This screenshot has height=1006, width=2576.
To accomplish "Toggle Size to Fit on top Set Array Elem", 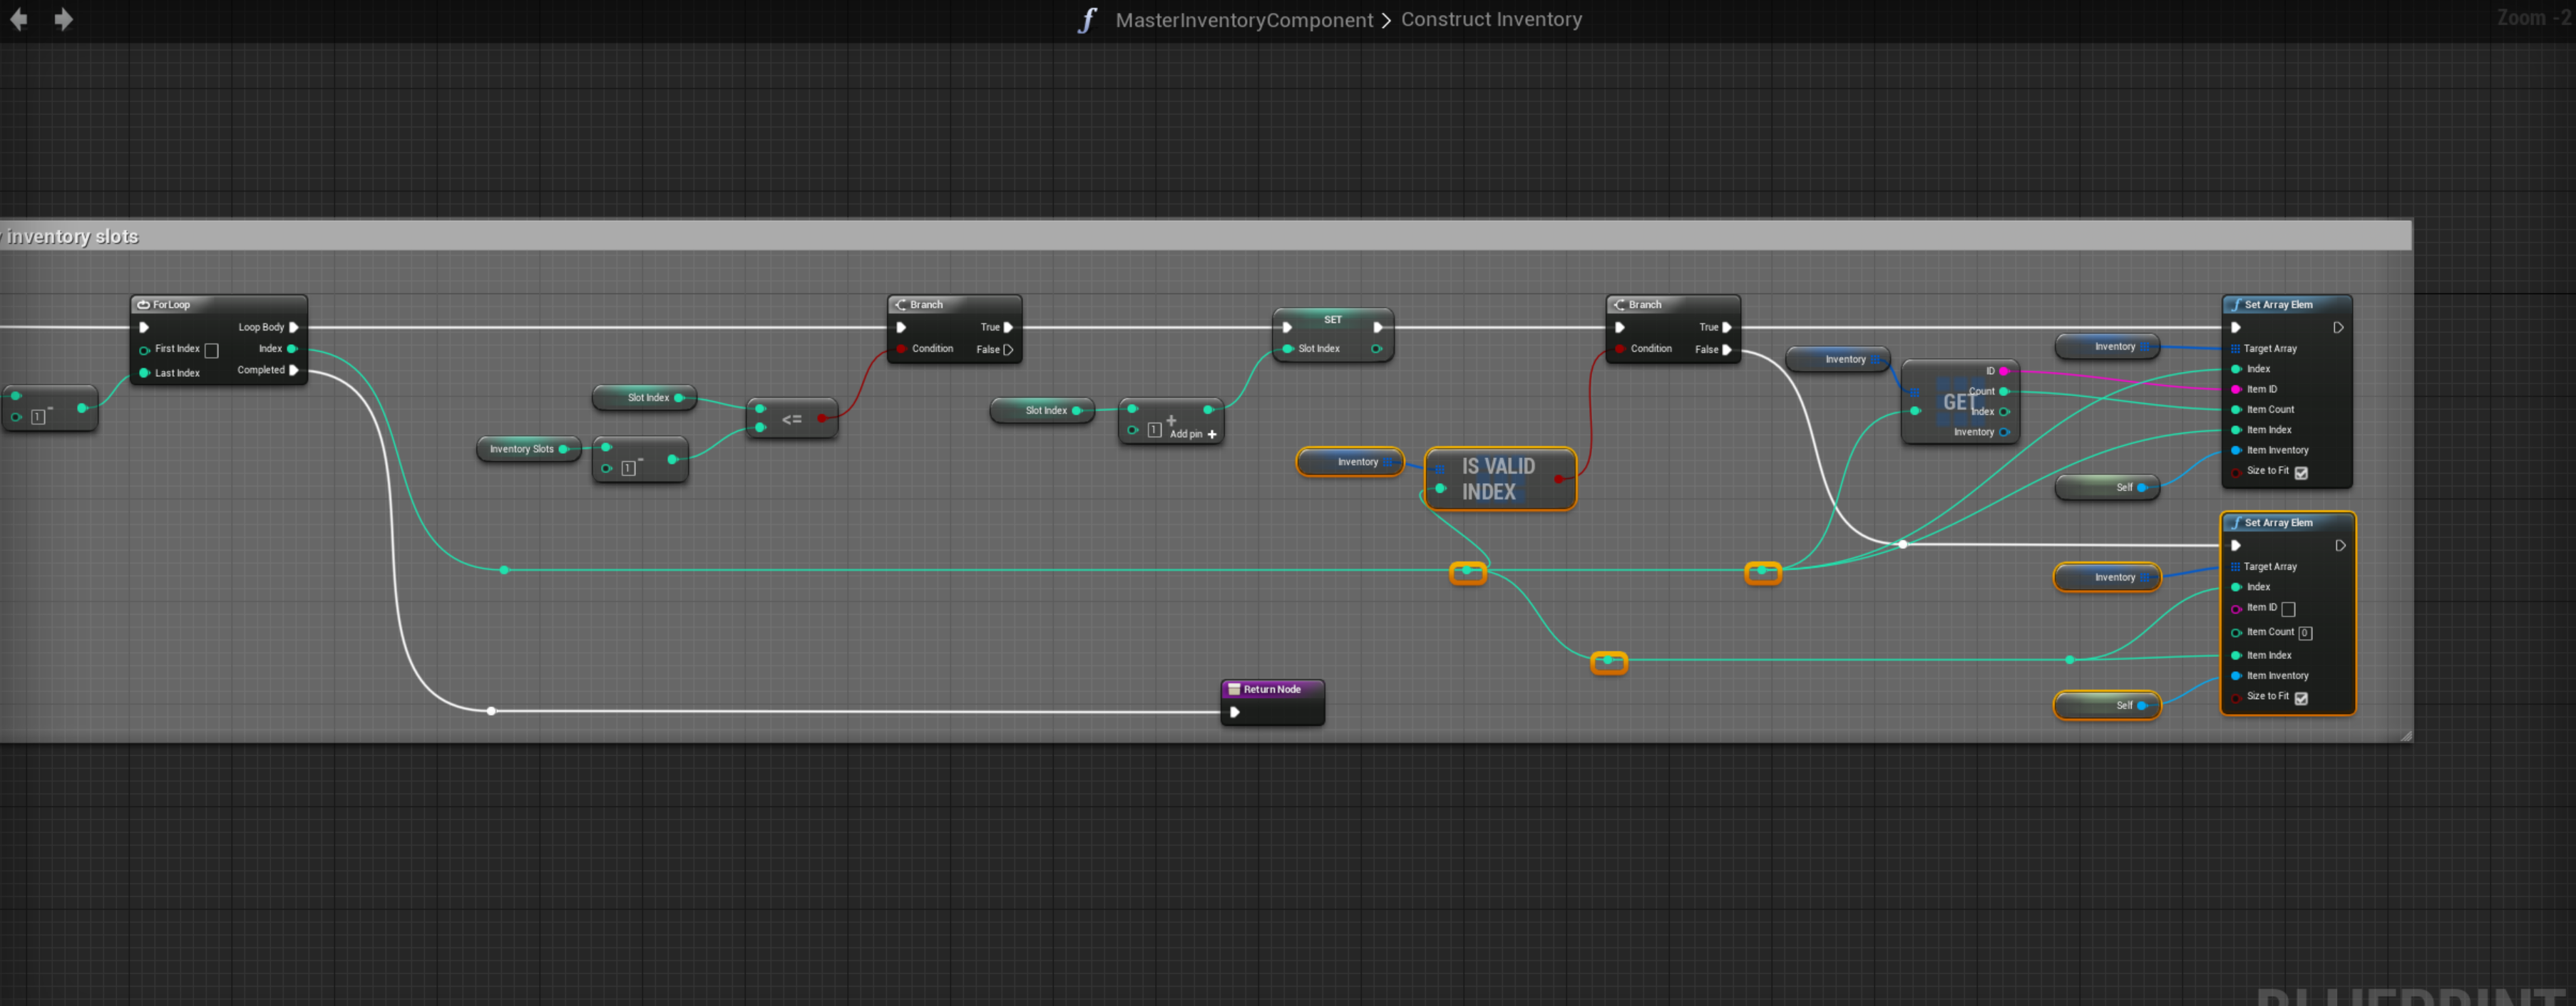I will 2301,472.
